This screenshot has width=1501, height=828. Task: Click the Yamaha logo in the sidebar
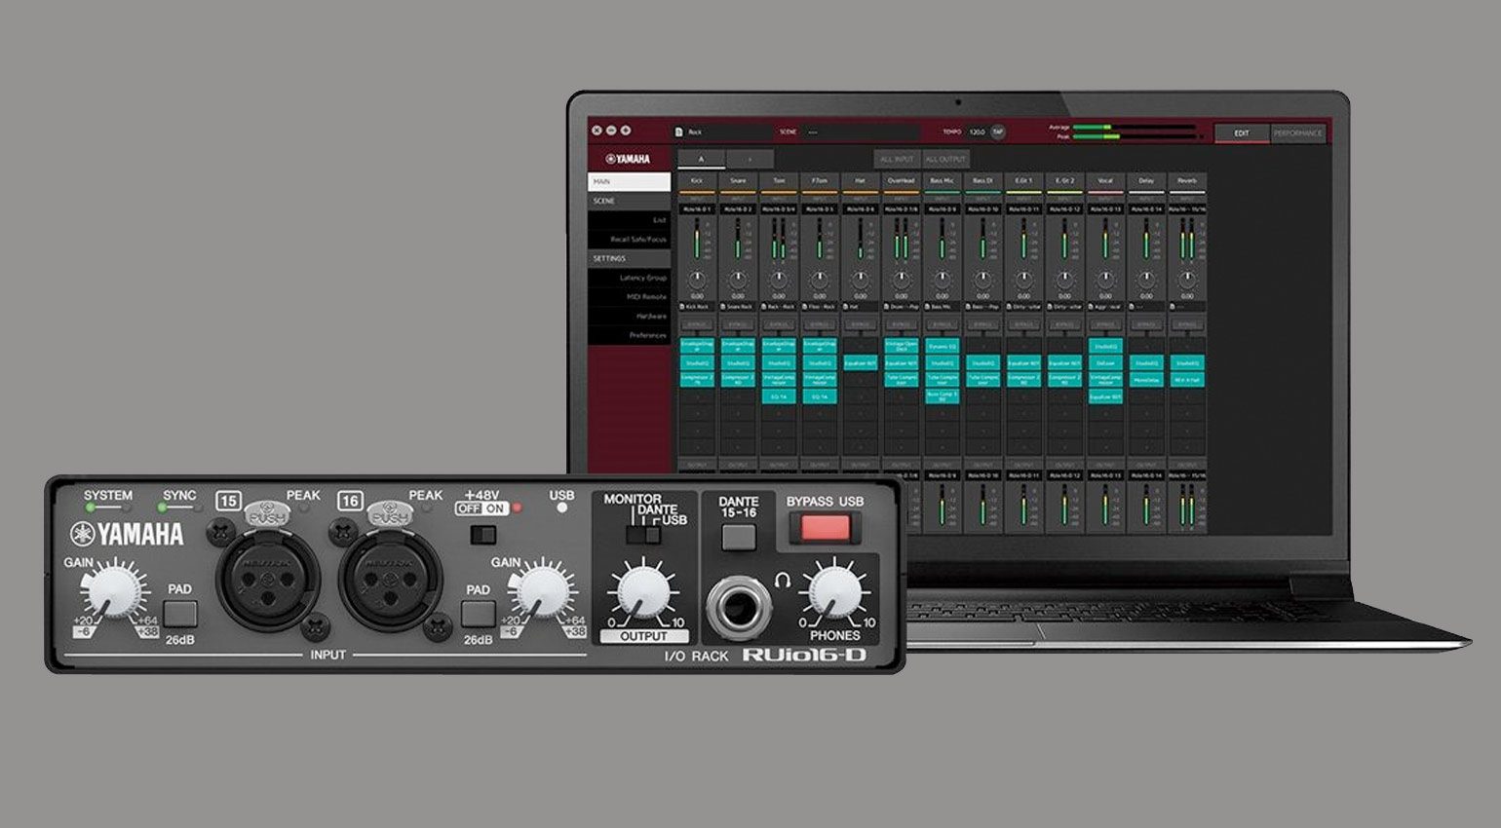point(628,159)
